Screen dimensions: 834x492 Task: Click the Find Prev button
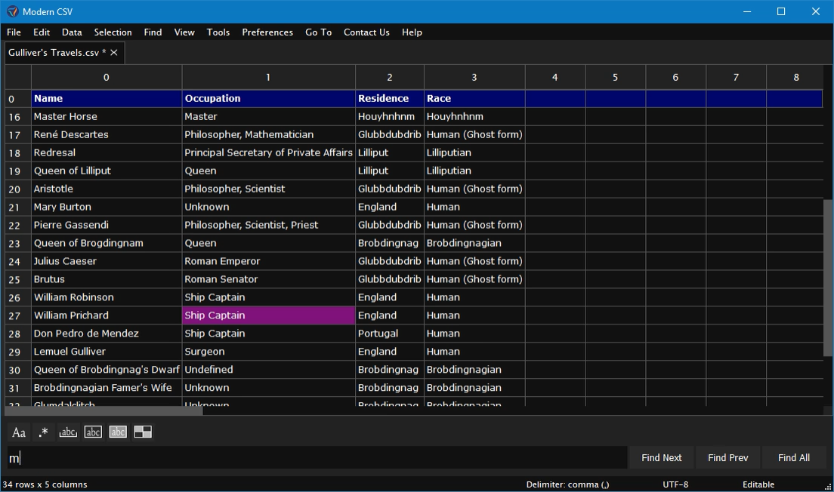point(727,457)
